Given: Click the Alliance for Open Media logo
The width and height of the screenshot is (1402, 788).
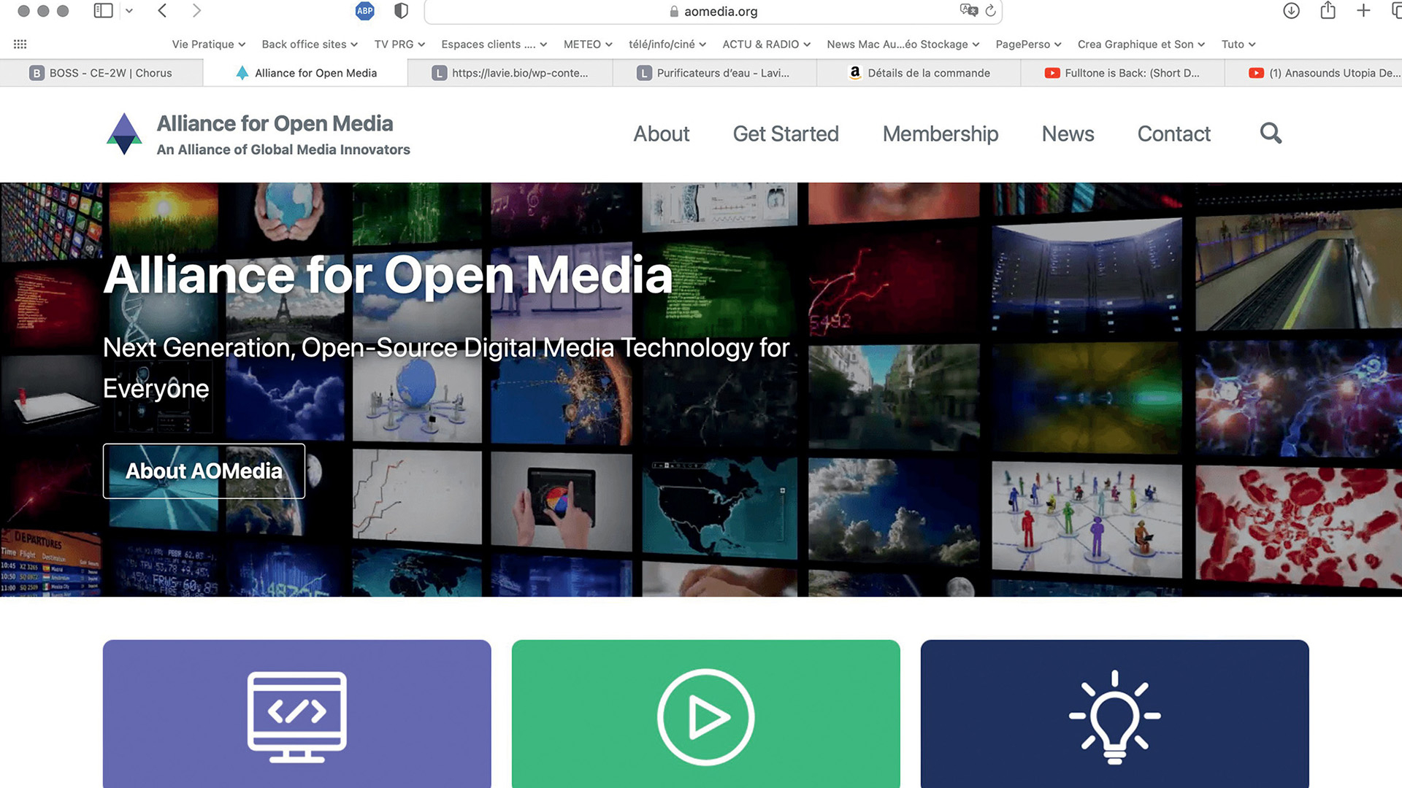Looking at the screenshot, I should pyautogui.click(x=124, y=134).
